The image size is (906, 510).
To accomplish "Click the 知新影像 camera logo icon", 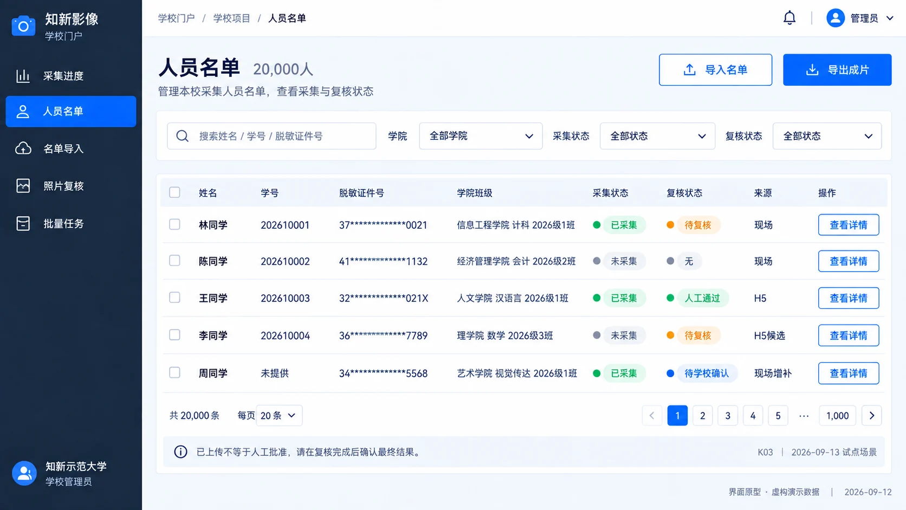I will 23,26.
